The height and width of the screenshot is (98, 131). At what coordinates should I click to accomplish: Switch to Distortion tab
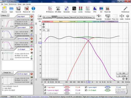click(60, 17)
